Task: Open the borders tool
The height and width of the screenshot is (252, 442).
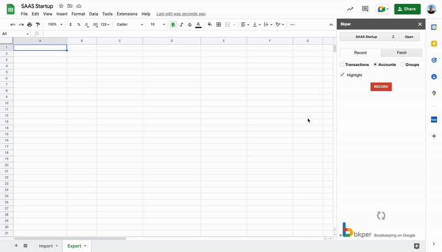Action: [x=218, y=25]
